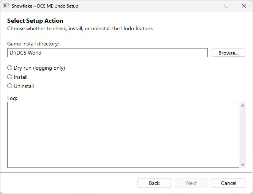The image size is (253, 194).
Task: Focus the Game install directory field
Action: [x=108, y=53]
